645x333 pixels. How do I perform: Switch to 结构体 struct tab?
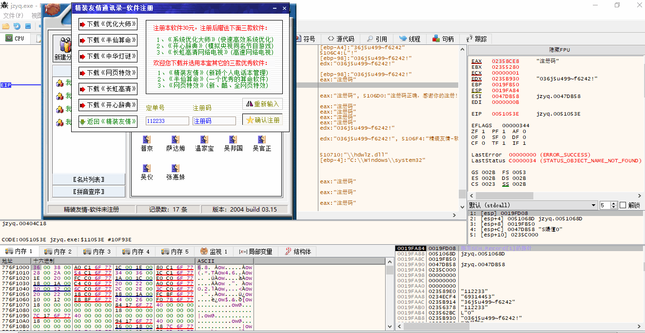point(298,252)
